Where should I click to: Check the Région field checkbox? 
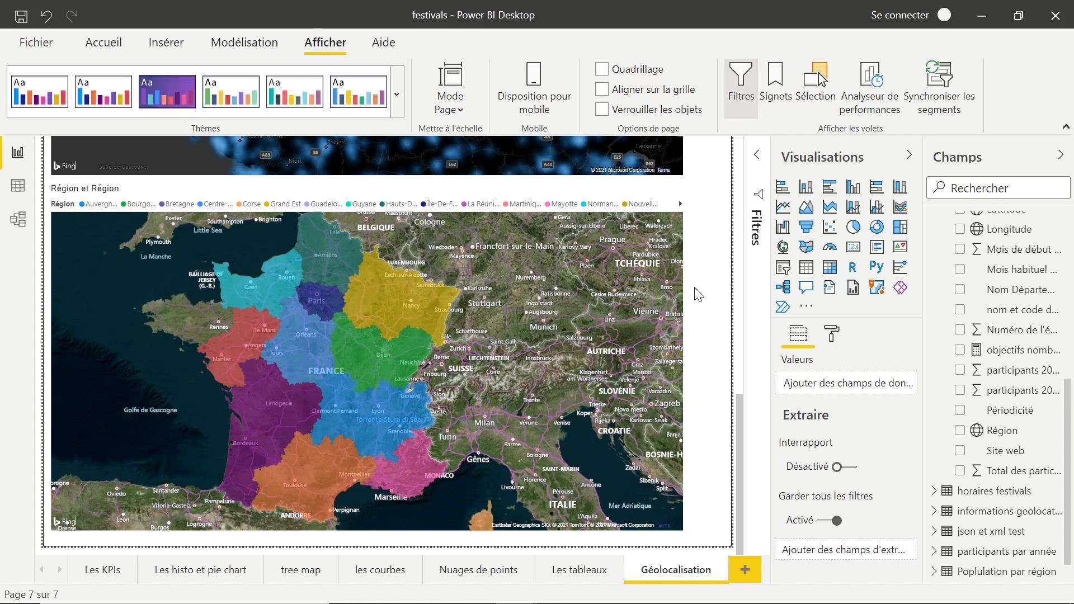click(x=960, y=430)
